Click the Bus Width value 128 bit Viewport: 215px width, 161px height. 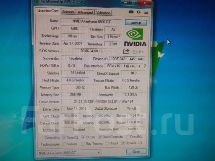click(x=133, y=87)
